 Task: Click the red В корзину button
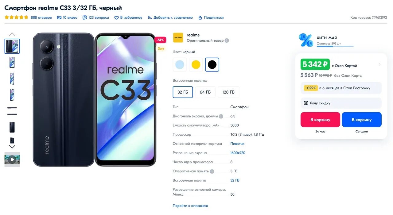[x=320, y=120]
